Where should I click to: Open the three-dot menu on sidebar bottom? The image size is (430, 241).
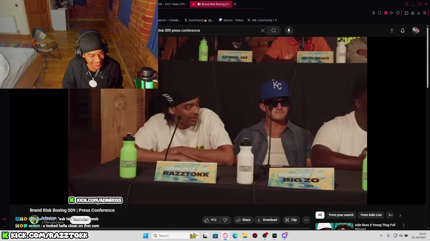point(4,226)
